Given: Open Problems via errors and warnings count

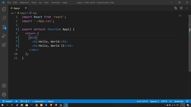Looking at the screenshot, I should coord(25,101).
